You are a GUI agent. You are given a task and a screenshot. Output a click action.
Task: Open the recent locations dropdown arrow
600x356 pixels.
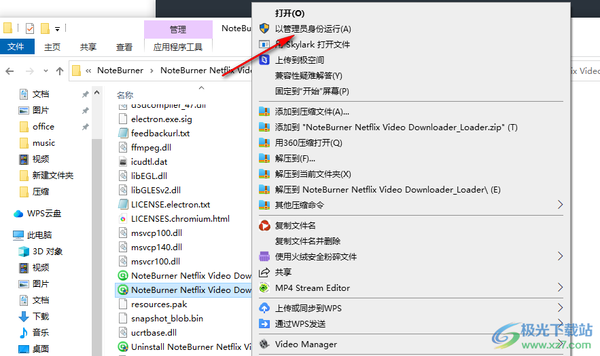[46, 71]
